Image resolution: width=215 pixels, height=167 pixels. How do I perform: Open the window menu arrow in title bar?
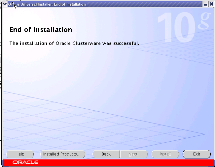5,4
